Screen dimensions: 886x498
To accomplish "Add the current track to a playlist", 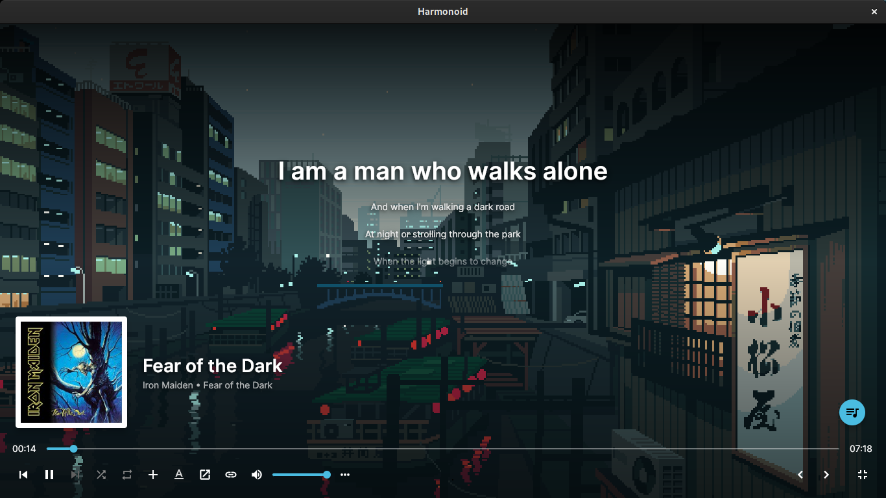I will click(x=153, y=475).
